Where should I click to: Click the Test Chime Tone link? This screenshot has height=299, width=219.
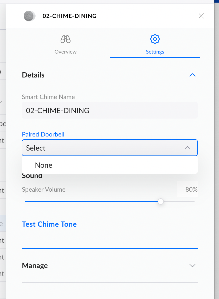[49, 224]
